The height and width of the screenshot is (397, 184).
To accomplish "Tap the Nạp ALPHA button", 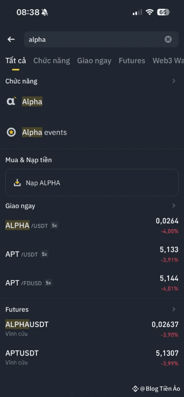I will pos(92,183).
